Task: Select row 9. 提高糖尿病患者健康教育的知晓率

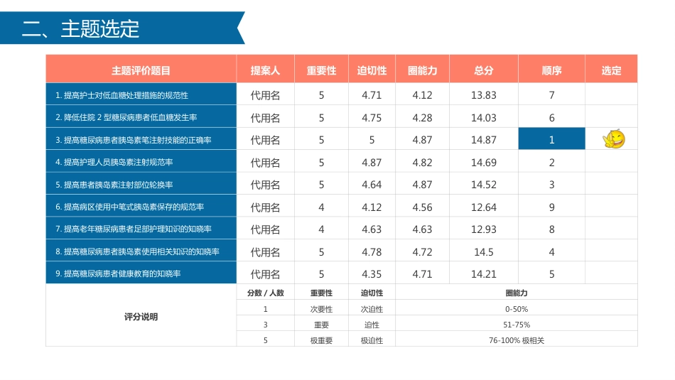Action: pyautogui.click(x=141, y=273)
